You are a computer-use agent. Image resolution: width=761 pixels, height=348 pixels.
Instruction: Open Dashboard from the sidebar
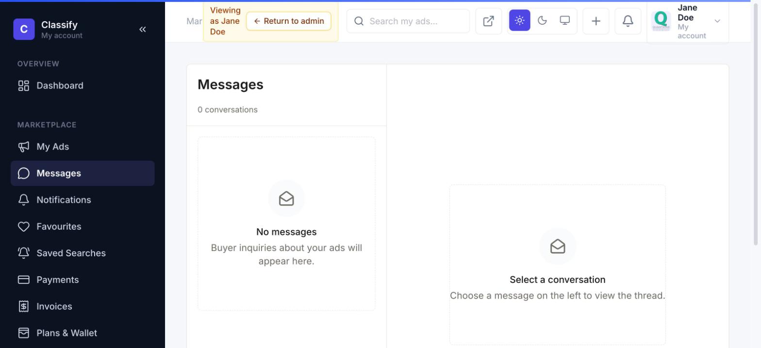[x=83, y=86]
